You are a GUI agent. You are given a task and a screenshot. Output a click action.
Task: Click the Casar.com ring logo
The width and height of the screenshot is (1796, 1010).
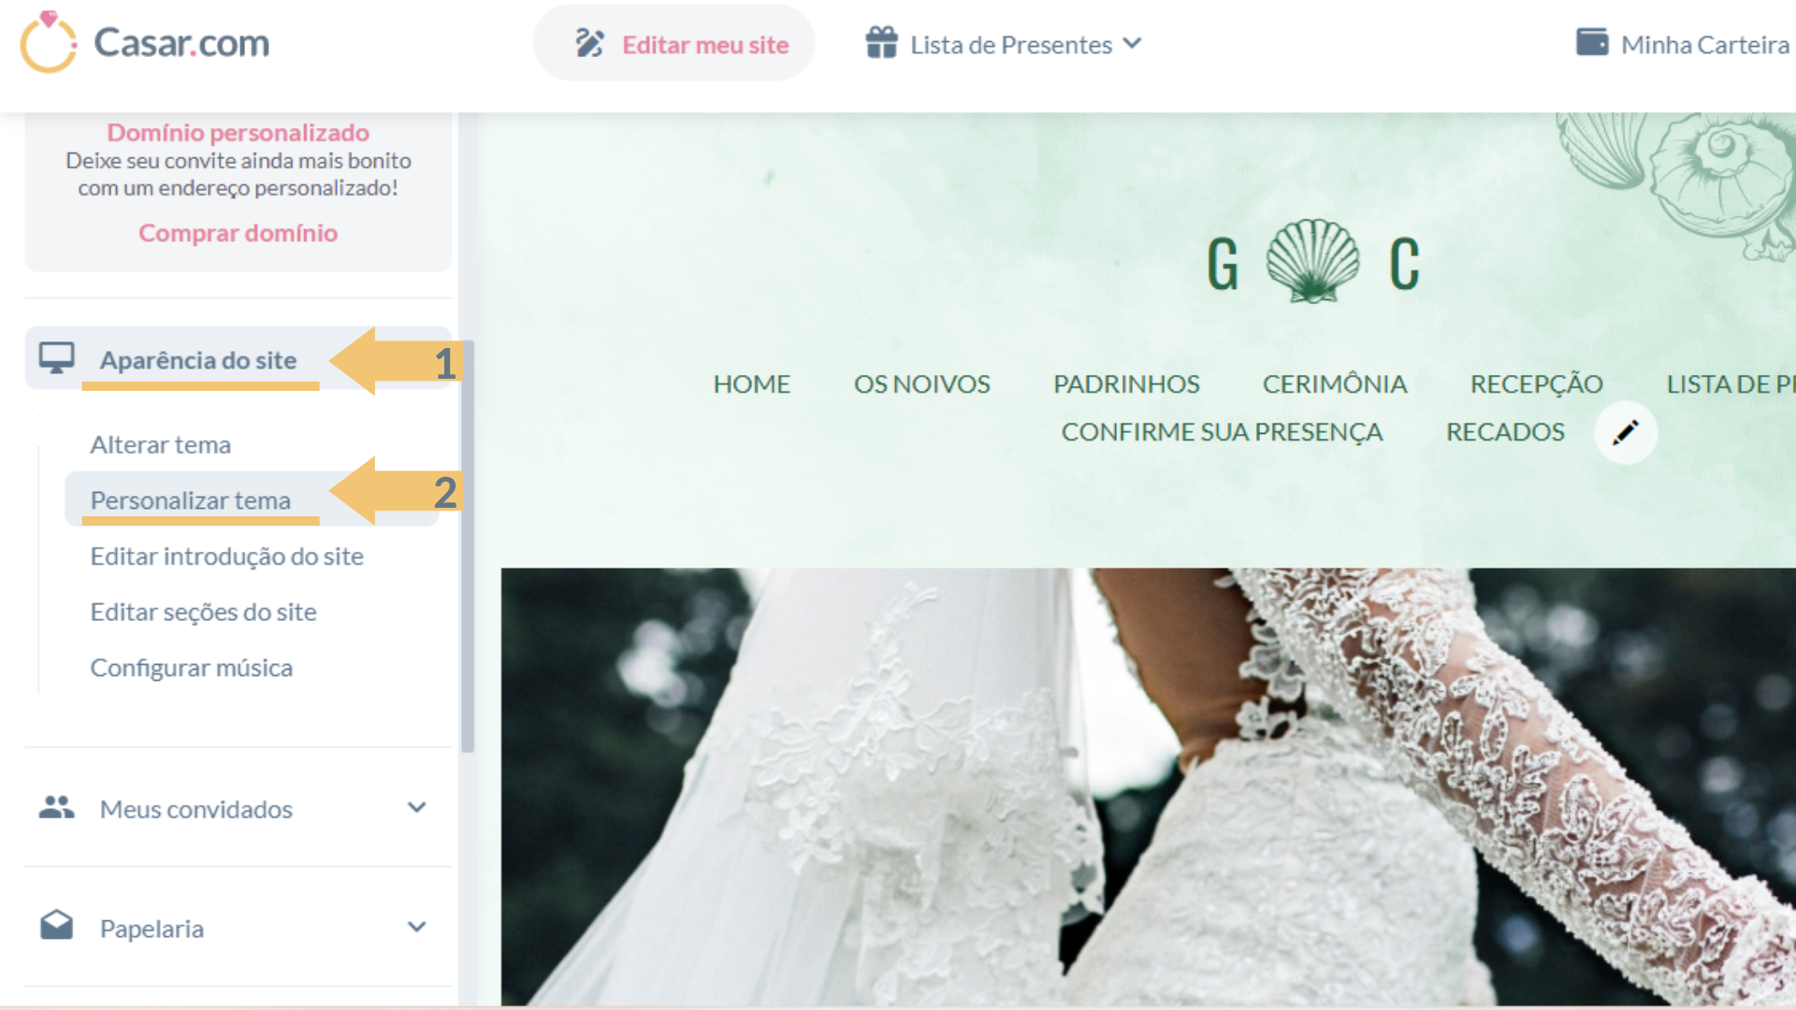[49, 42]
